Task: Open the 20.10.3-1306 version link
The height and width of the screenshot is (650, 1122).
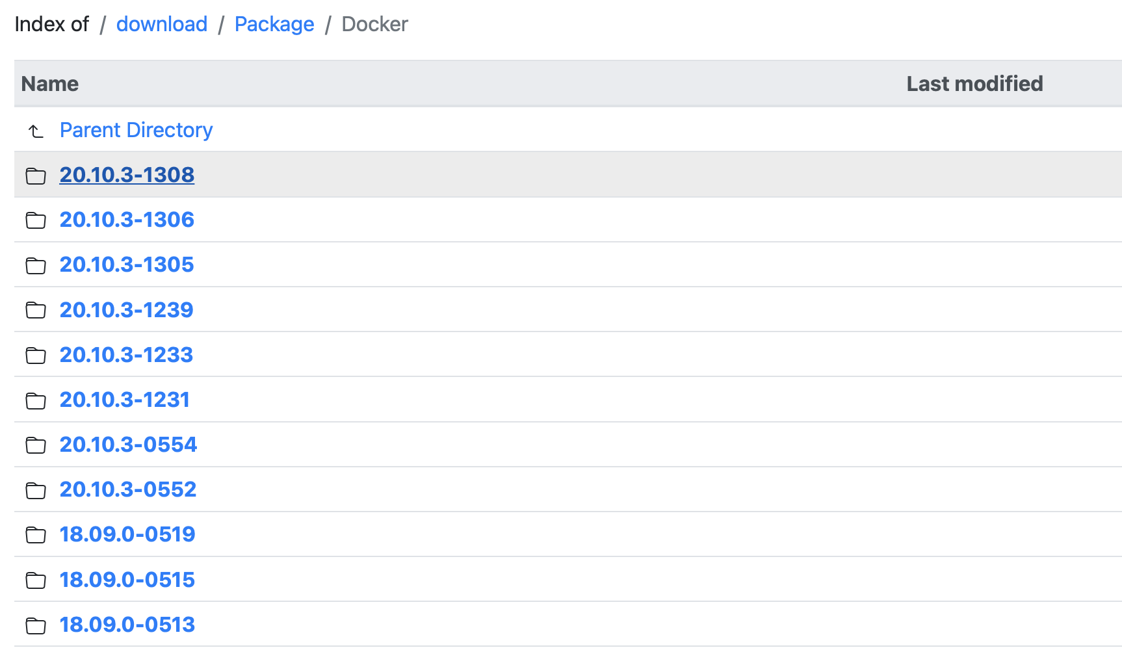Action: tap(127, 220)
